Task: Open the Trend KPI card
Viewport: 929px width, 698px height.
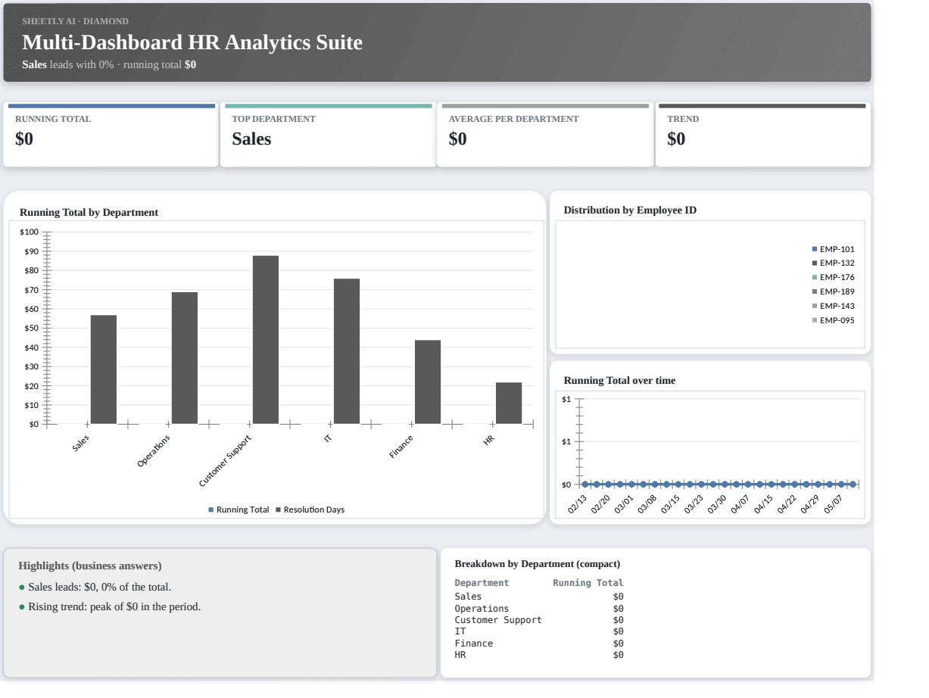Action: 762,136
